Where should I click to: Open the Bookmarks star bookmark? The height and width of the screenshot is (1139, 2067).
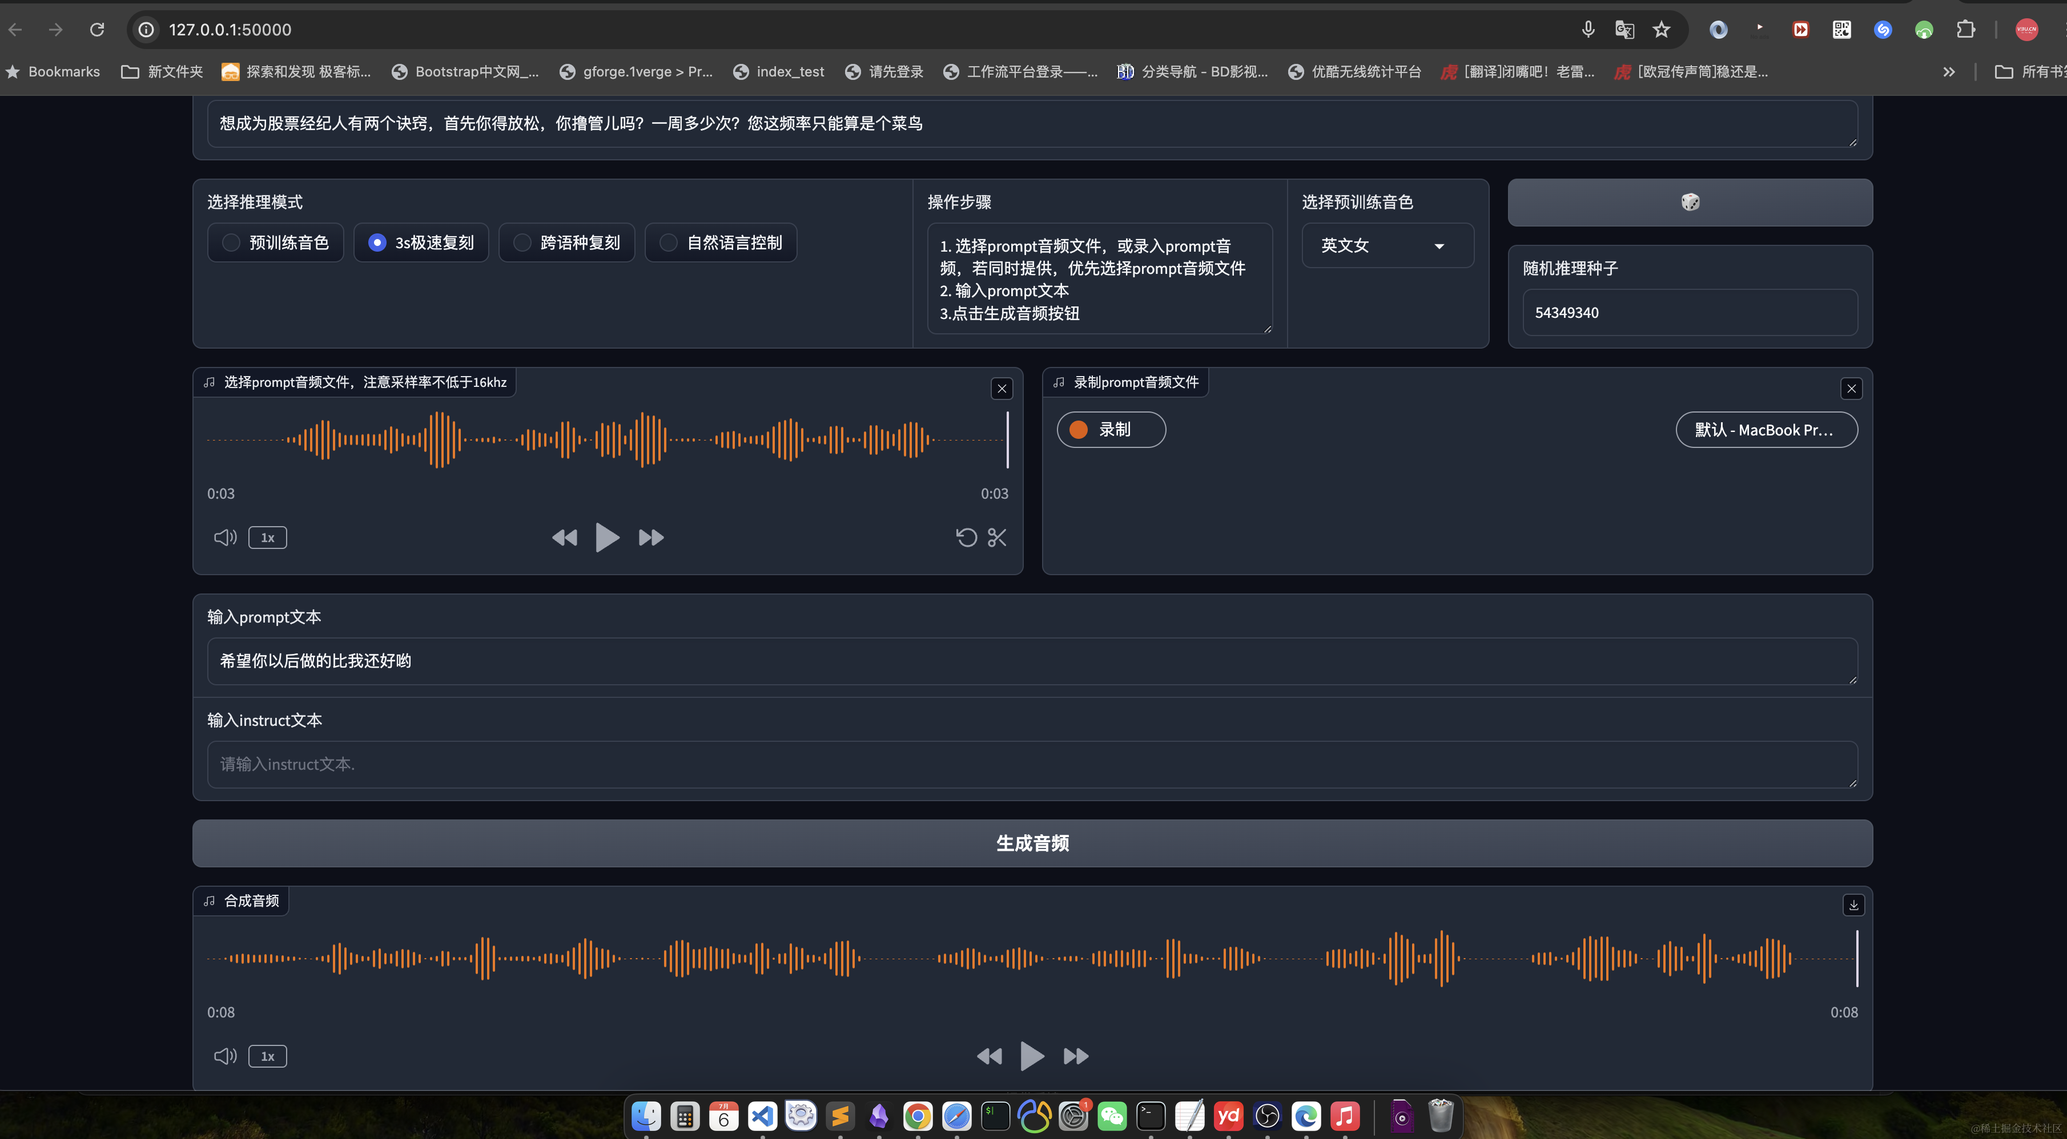click(x=53, y=72)
